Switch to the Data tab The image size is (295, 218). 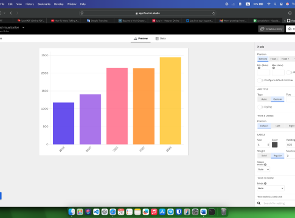click(x=161, y=38)
